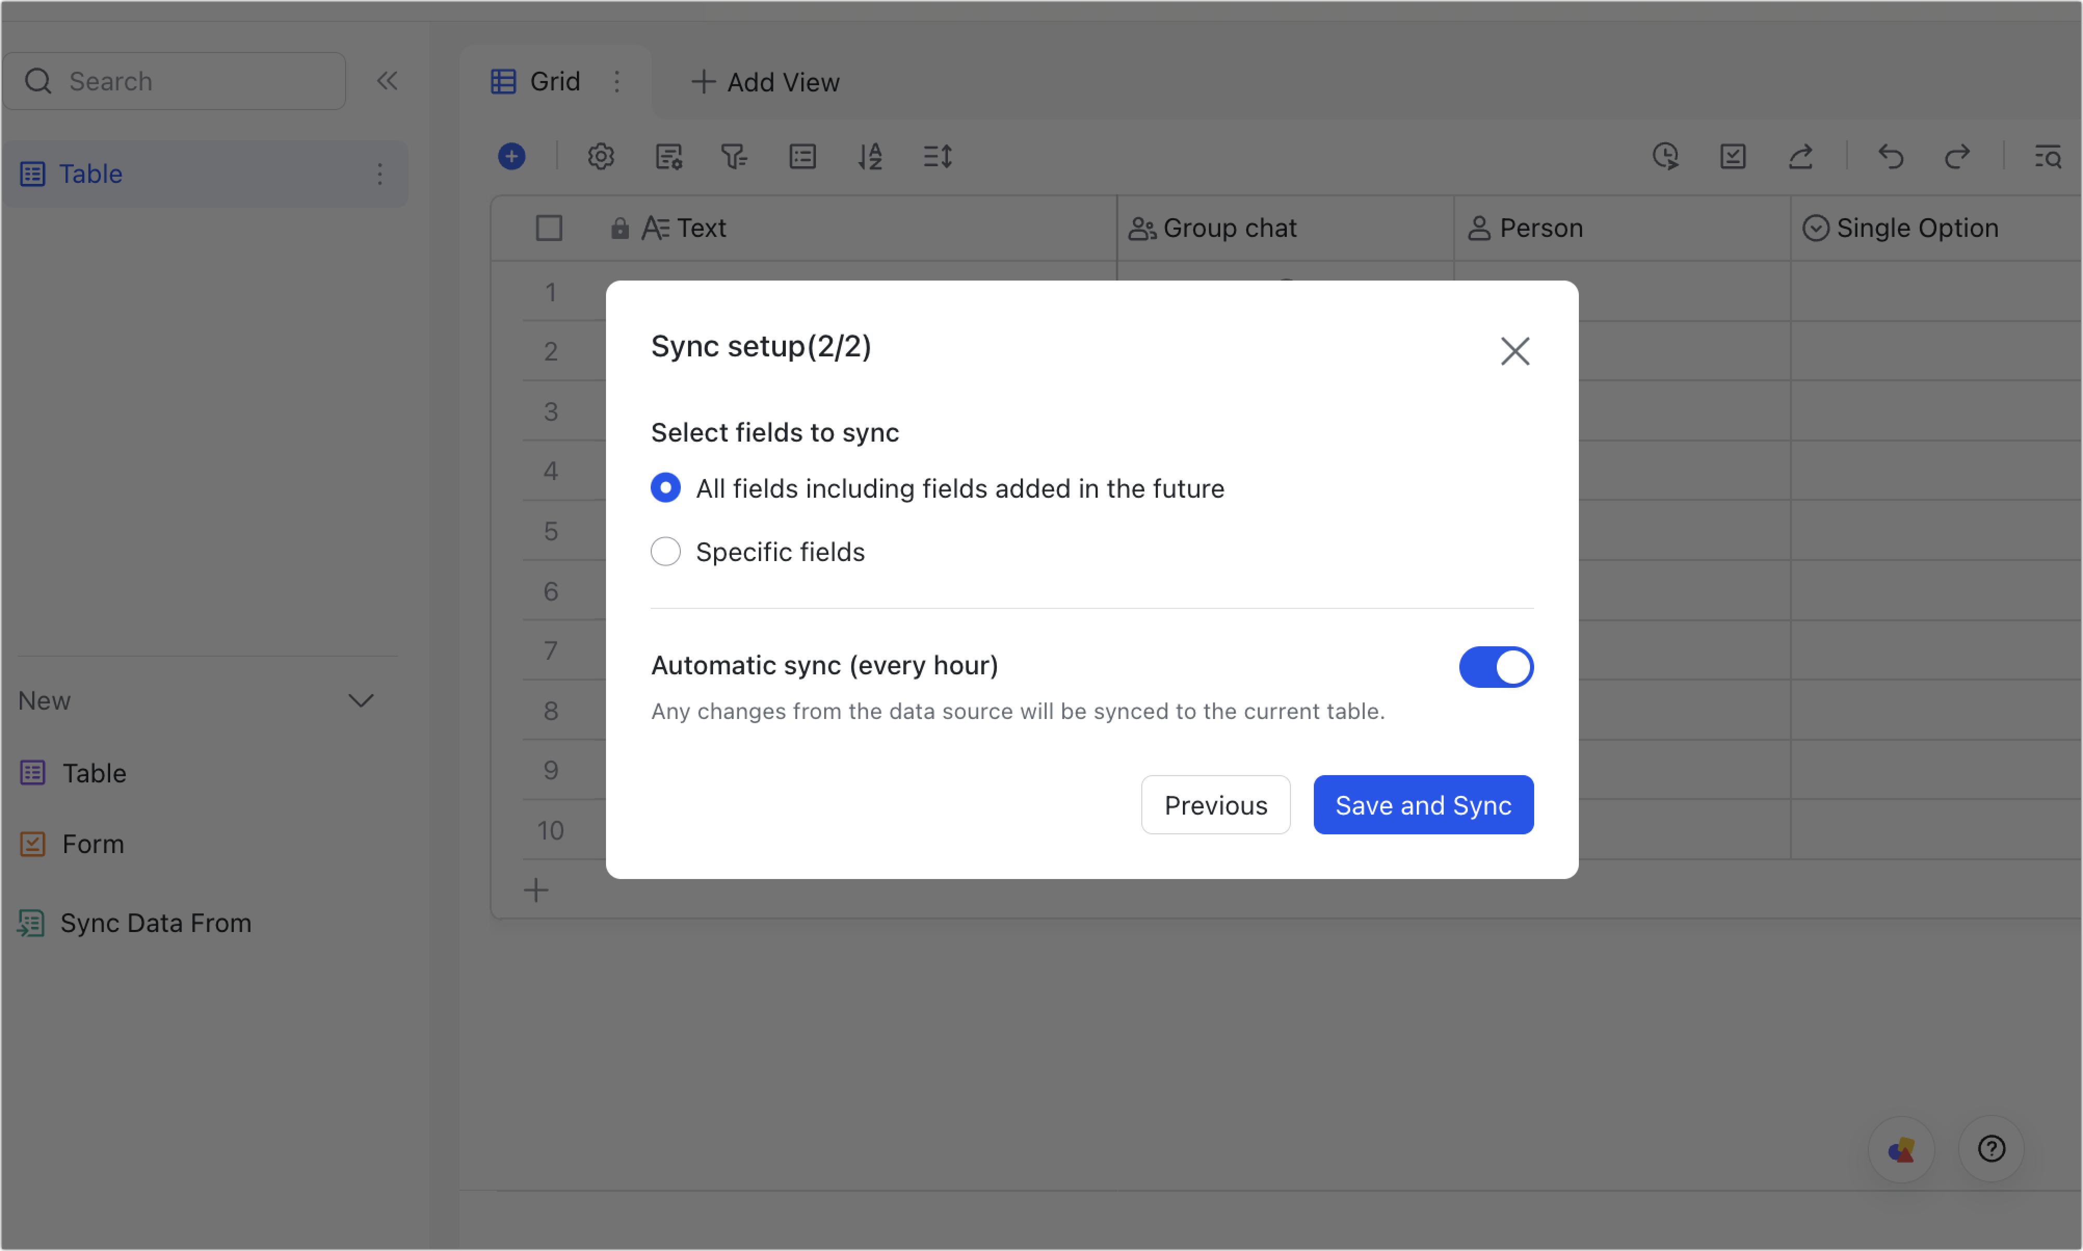Select the Specific fields radio button

pos(665,551)
